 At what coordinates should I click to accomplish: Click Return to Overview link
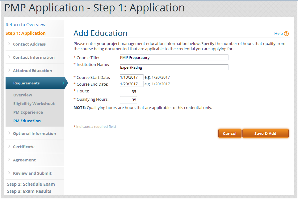click(x=25, y=25)
